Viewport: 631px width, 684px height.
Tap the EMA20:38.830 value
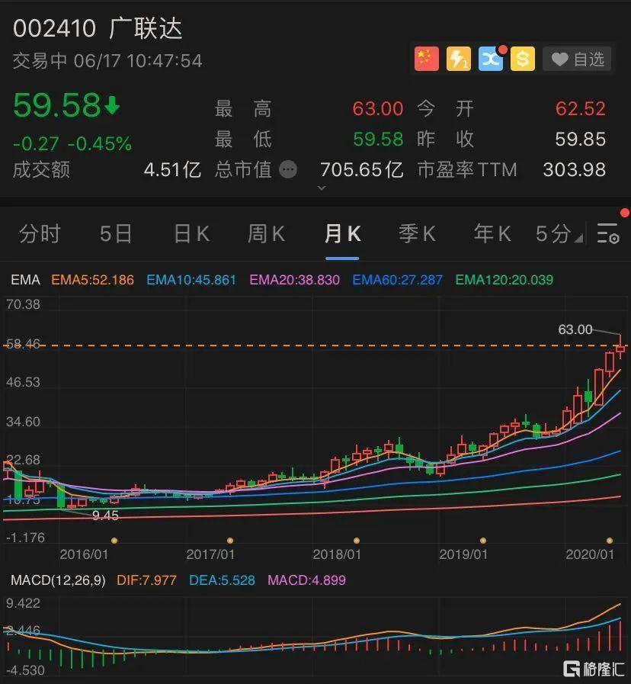pos(294,280)
